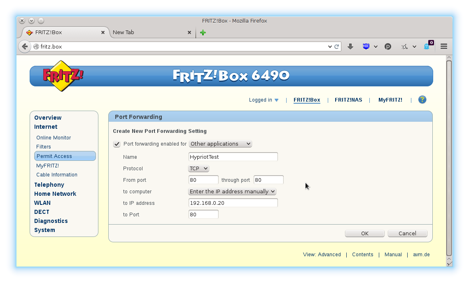Click inside the Name field showing HypriotTest
Screen dimensions: 469x283
click(233, 157)
